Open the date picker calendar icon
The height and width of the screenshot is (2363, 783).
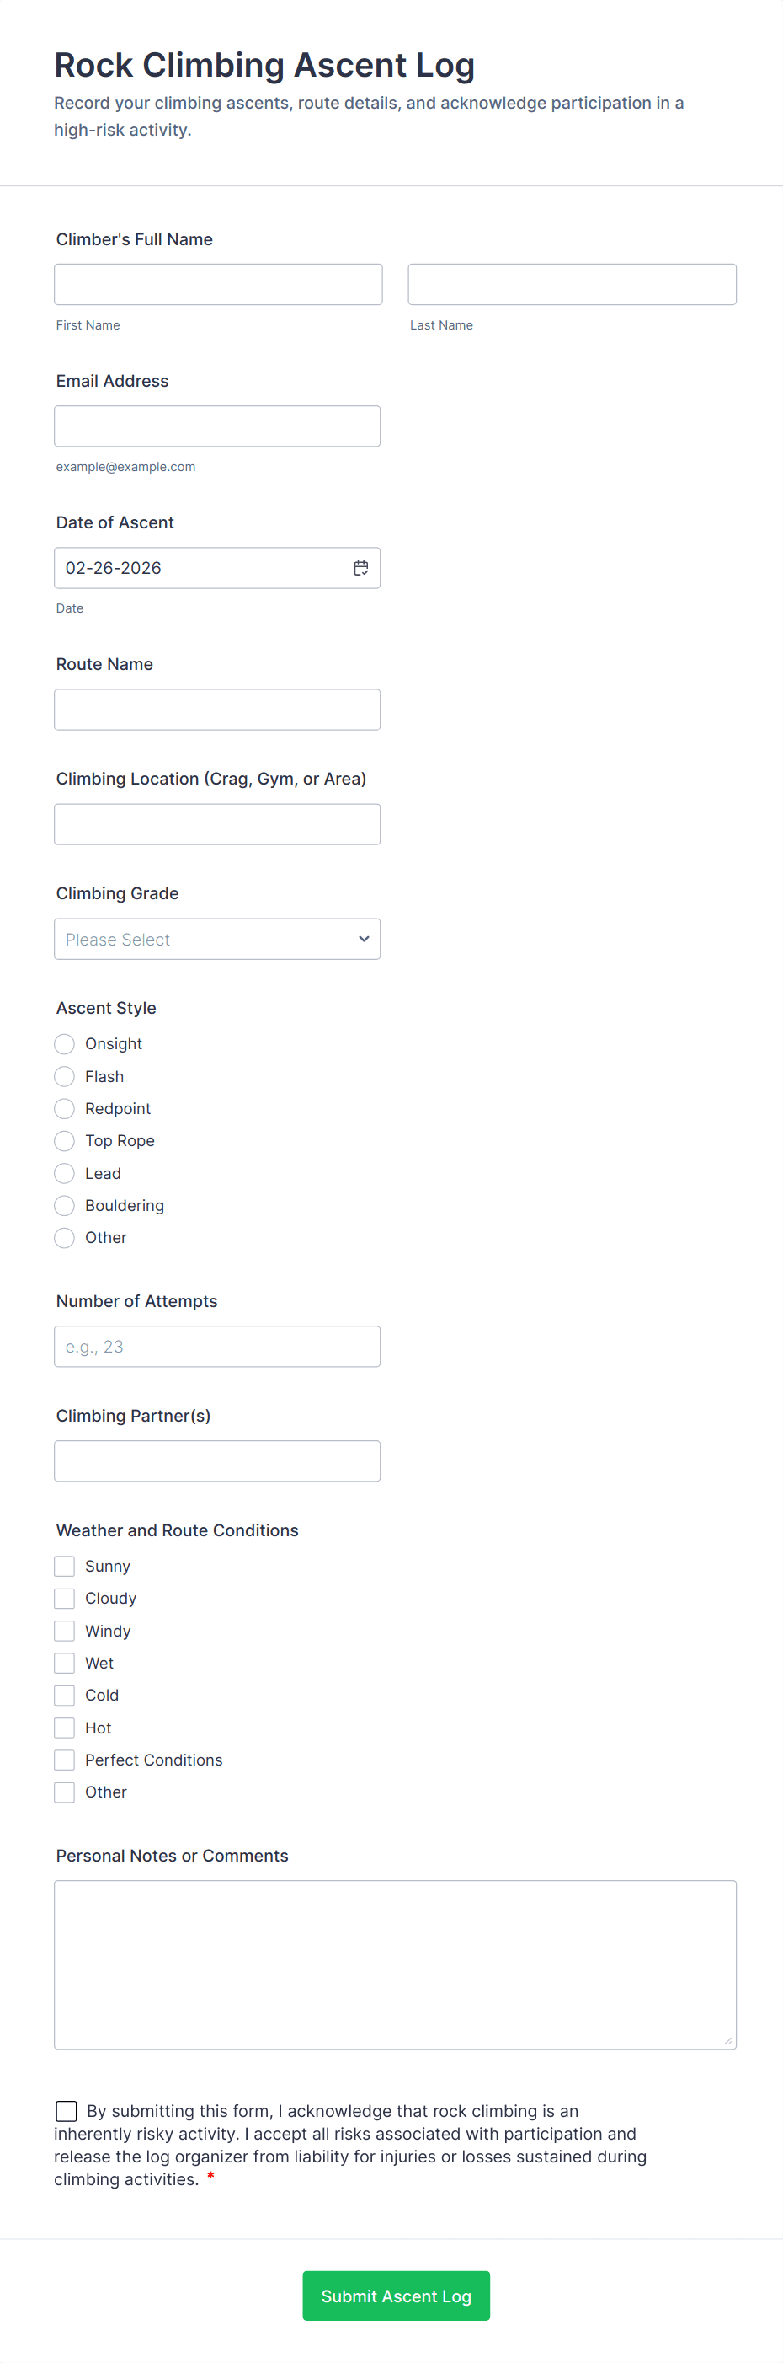click(360, 568)
